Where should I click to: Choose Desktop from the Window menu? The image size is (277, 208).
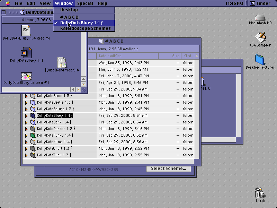[x=84, y=10]
